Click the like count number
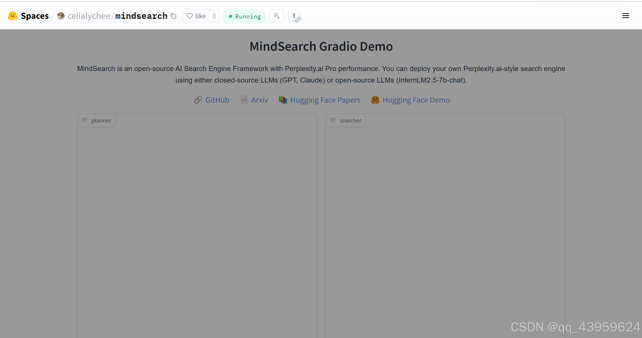Image resolution: width=642 pixels, height=338 pixels. tap(214, 16)
